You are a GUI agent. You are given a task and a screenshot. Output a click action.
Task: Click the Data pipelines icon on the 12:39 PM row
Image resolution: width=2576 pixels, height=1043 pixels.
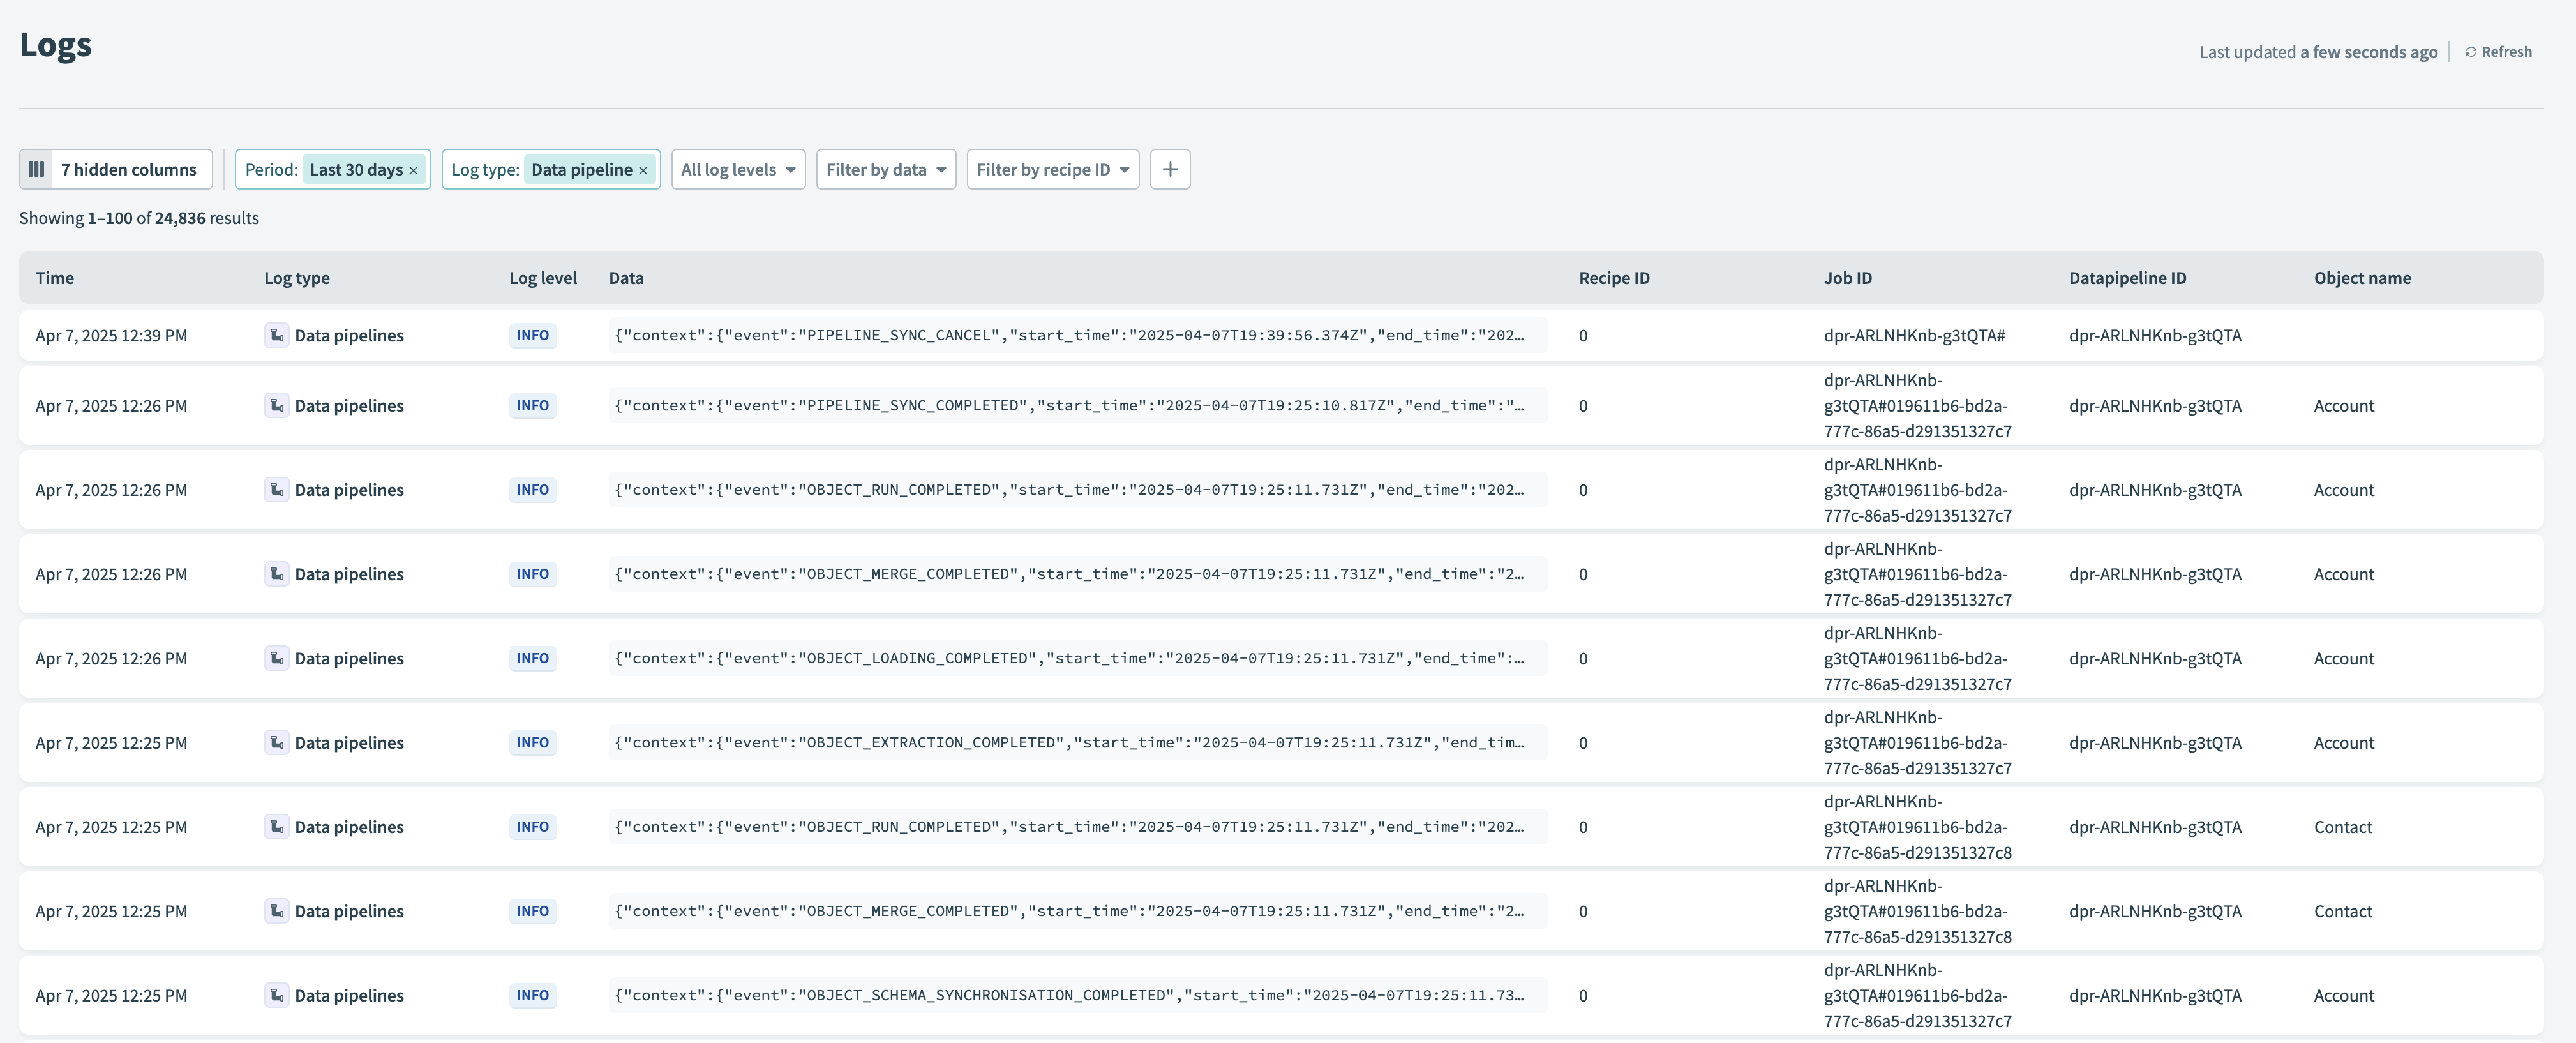[x=276, y=335]
